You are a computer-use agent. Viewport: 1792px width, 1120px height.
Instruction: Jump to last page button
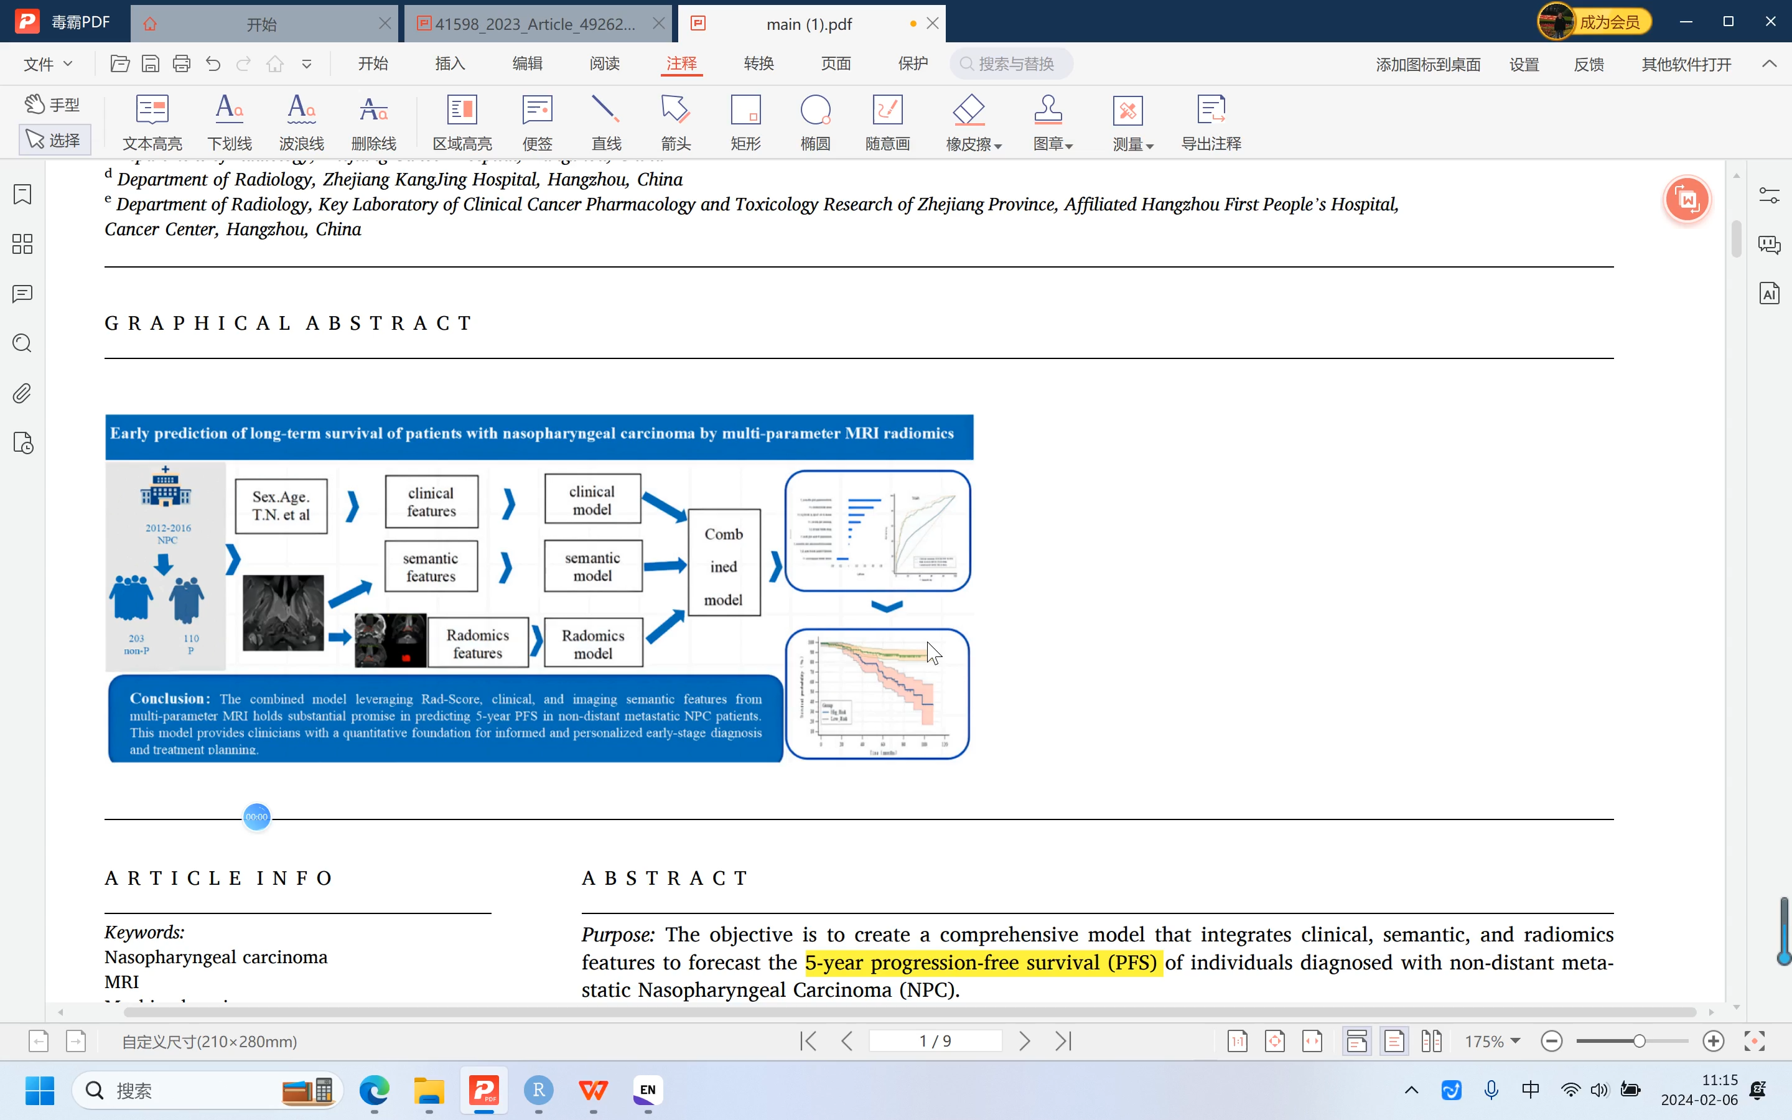pyautogui.click(x=1063, y=1042)
